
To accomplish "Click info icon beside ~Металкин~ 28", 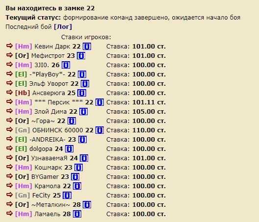I will pyautogui.click(x=87, y=205).
